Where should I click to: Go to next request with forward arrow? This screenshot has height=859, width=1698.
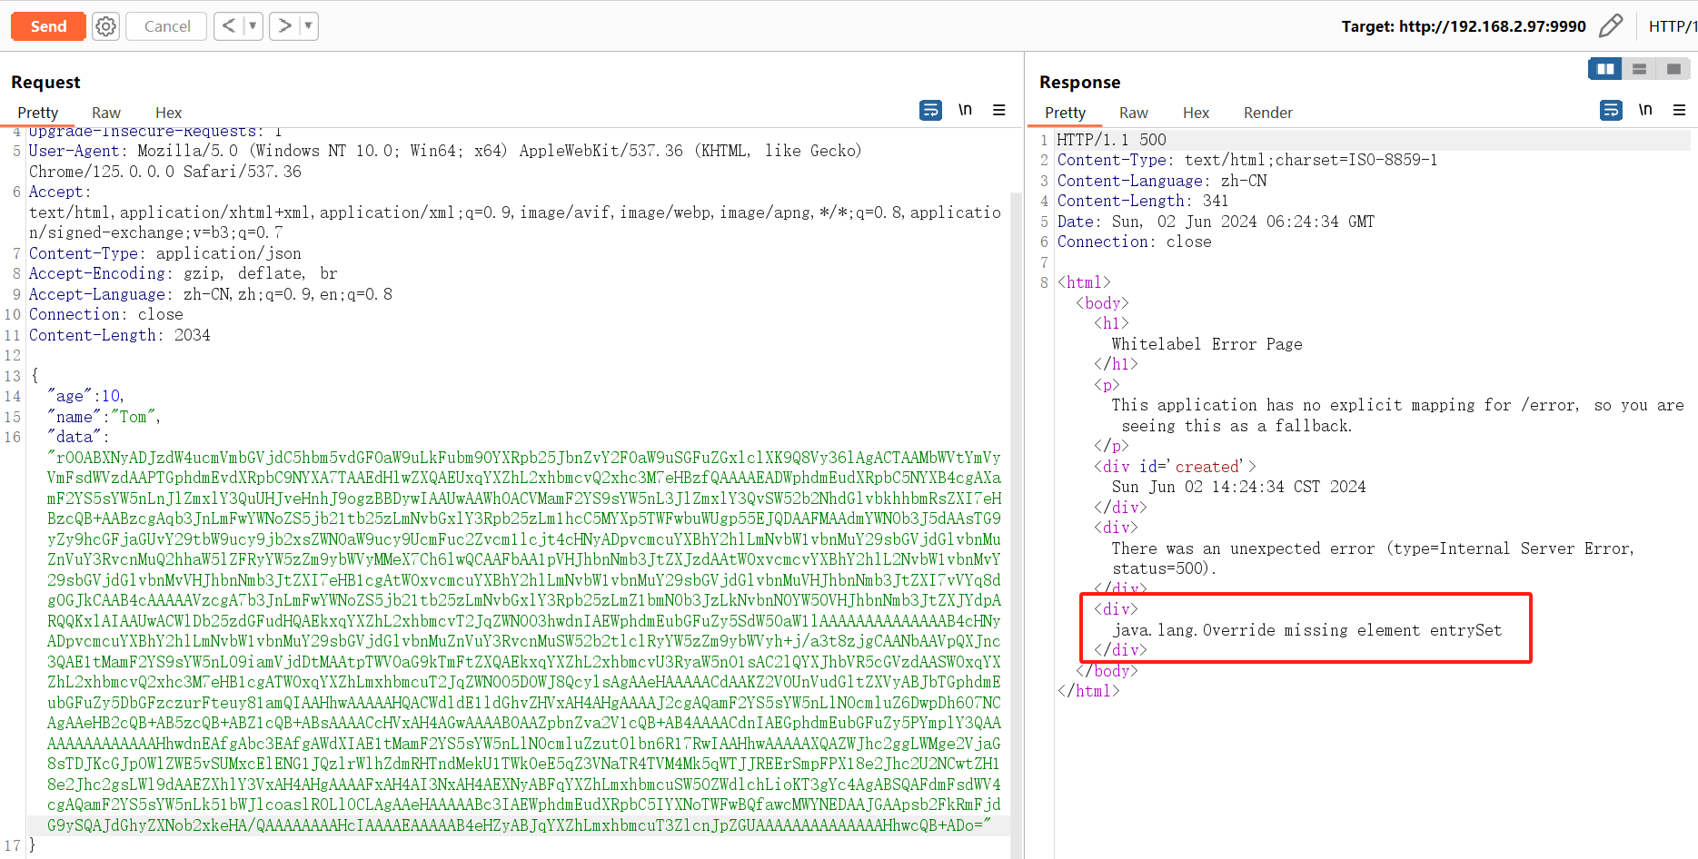pyautogui.click(x=284, y=26)
